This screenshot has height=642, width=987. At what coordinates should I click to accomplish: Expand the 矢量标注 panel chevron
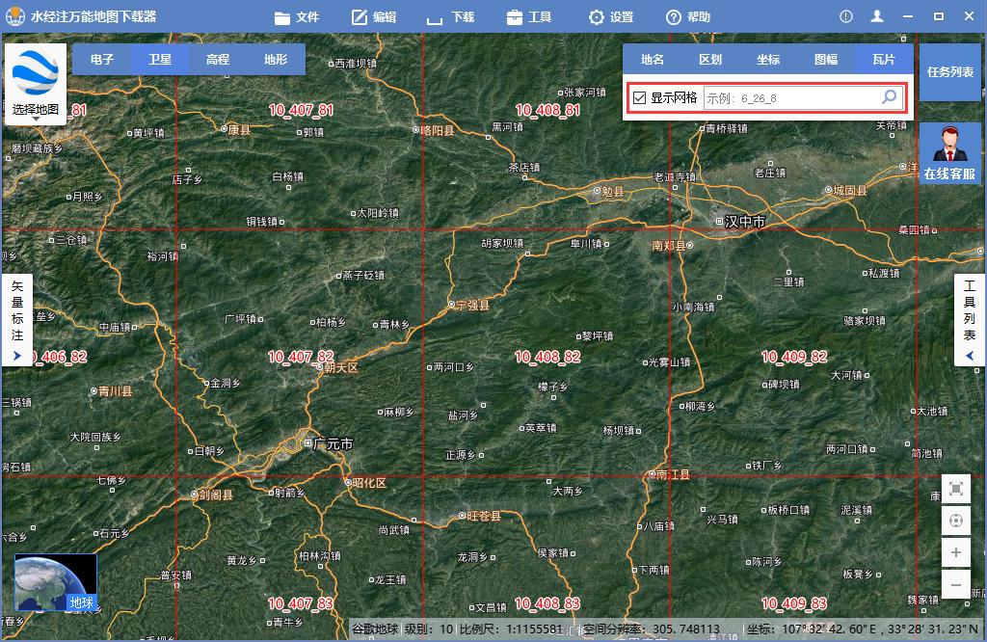(17, 355)
